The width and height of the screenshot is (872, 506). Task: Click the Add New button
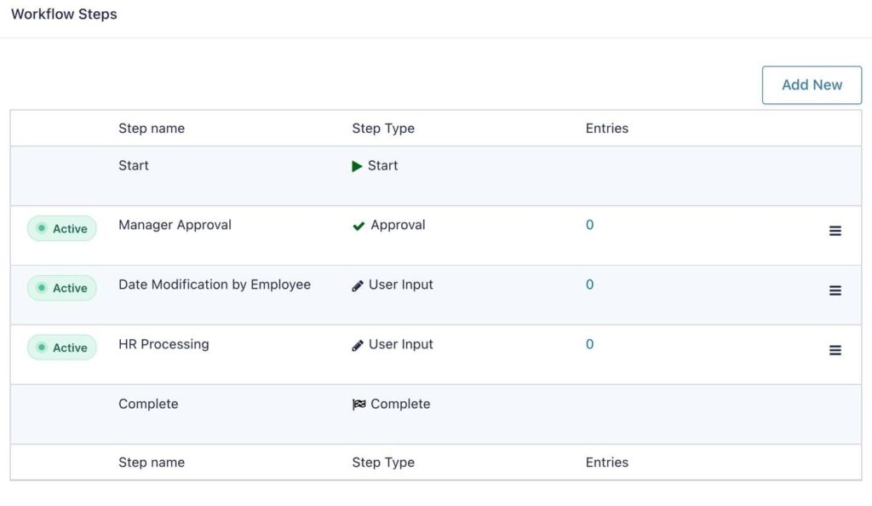point(811,85)
